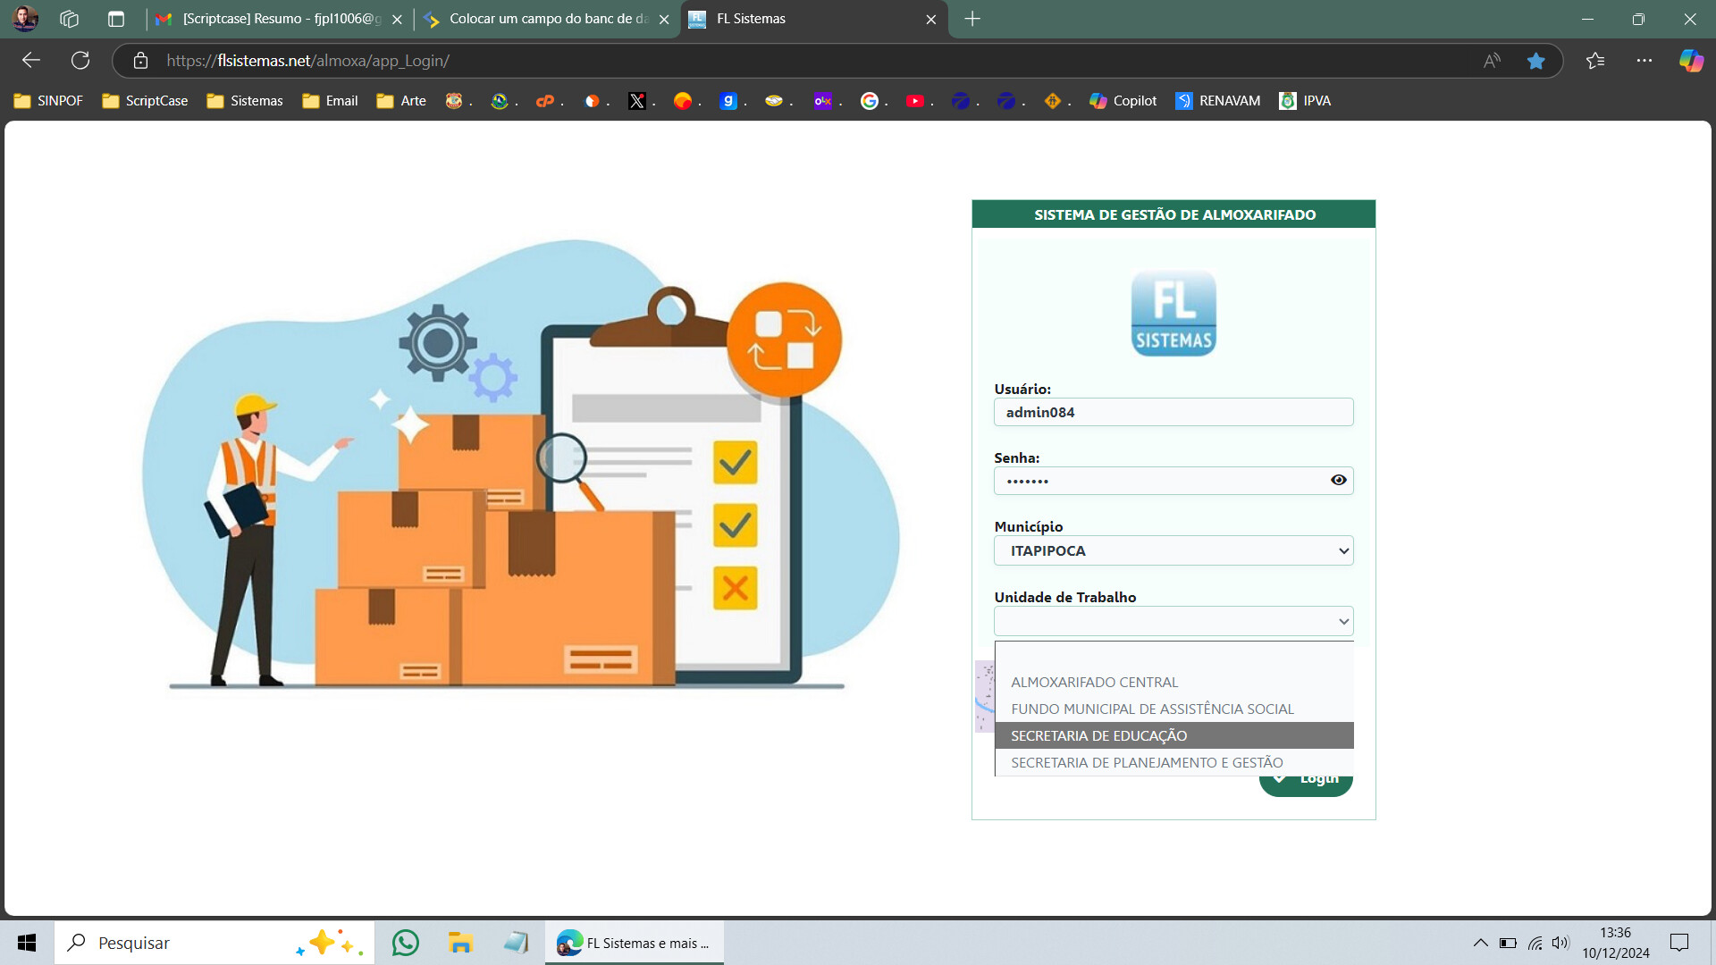Open the ScriptCase bookmarks folder
Viewport: 1716px width, 965px height.
coord(145,101)
